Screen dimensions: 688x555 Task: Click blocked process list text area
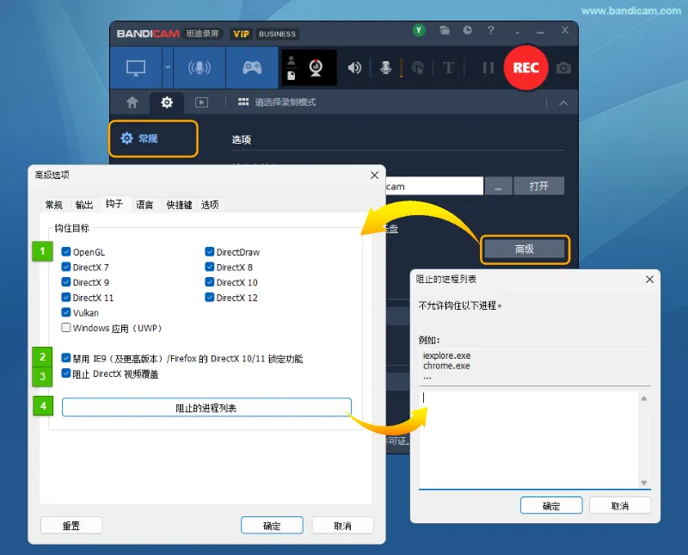click(x=529, y=439)
